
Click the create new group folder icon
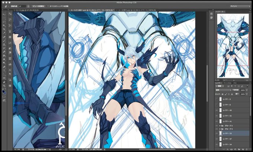[x=239, y=149]
